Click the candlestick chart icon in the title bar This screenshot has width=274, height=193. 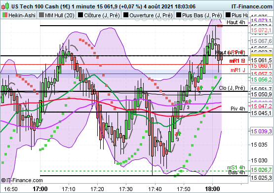tap(5, 6)
